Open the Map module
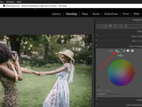Screen dimensions: 142x107 [85, 14]
